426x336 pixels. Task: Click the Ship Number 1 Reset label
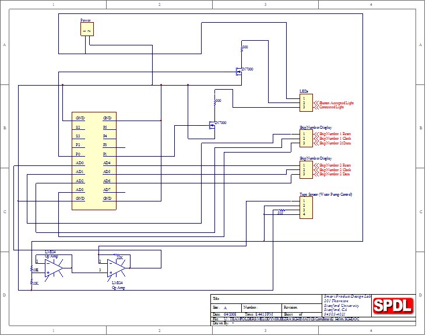(335, 134)
